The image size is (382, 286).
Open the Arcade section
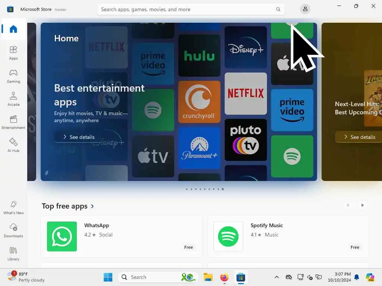click(x=13, y=99)
